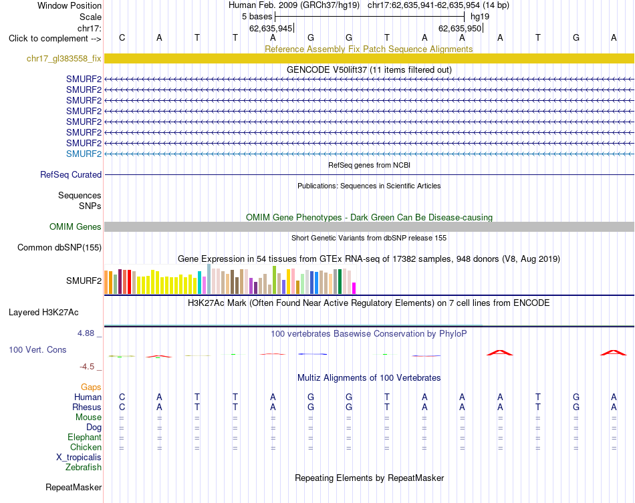Click "Human Feb. 2009 (GRCh37/hg19)" assembly text

tap(294, 5)
